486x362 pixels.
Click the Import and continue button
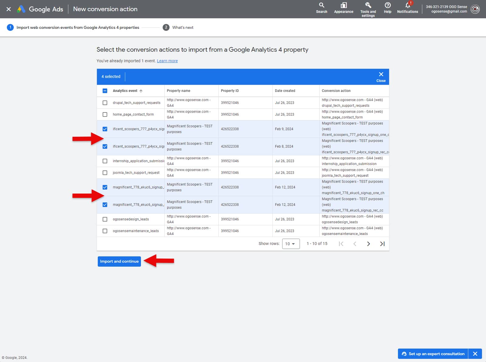point(119,261)
